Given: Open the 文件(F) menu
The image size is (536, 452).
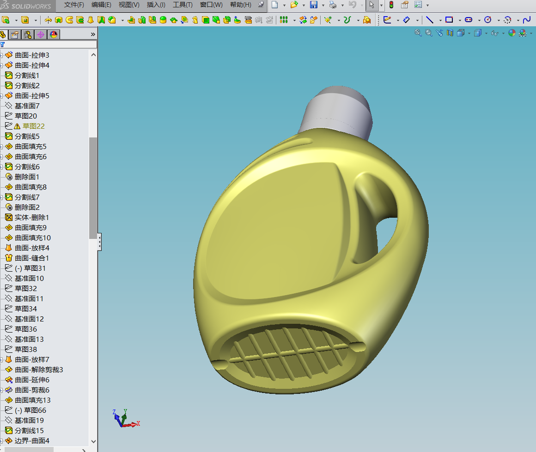Looking at the screenshot, I should pyautogui.click(x=74, y=5).
